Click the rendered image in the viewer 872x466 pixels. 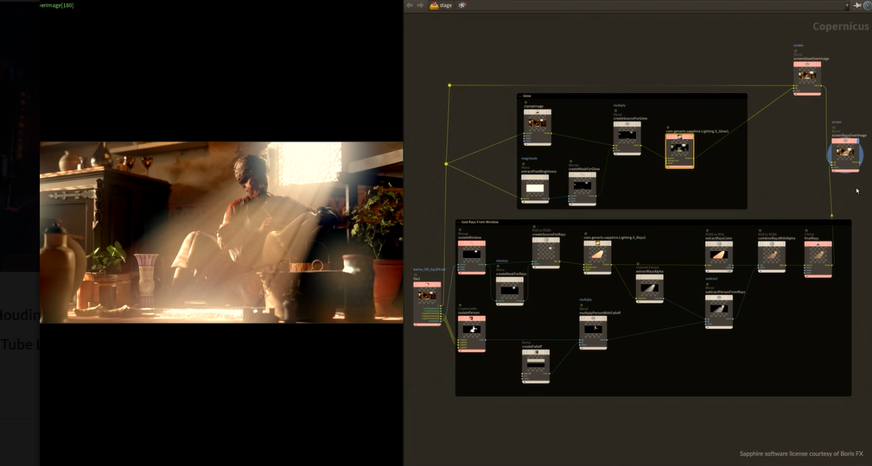221,232
